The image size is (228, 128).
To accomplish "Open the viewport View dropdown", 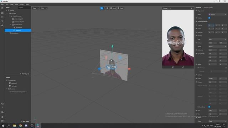I will [36, 8].
